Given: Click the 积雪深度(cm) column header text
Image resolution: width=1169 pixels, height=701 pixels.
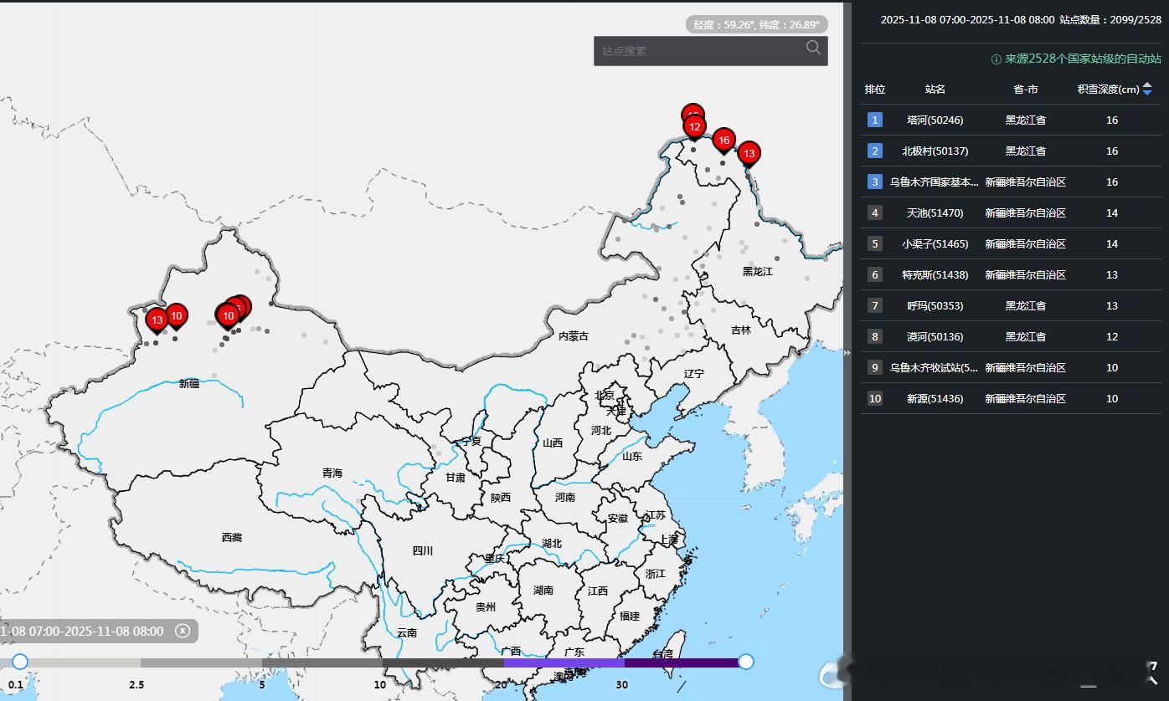Looking at the screenshot, I should point(1108,90).
